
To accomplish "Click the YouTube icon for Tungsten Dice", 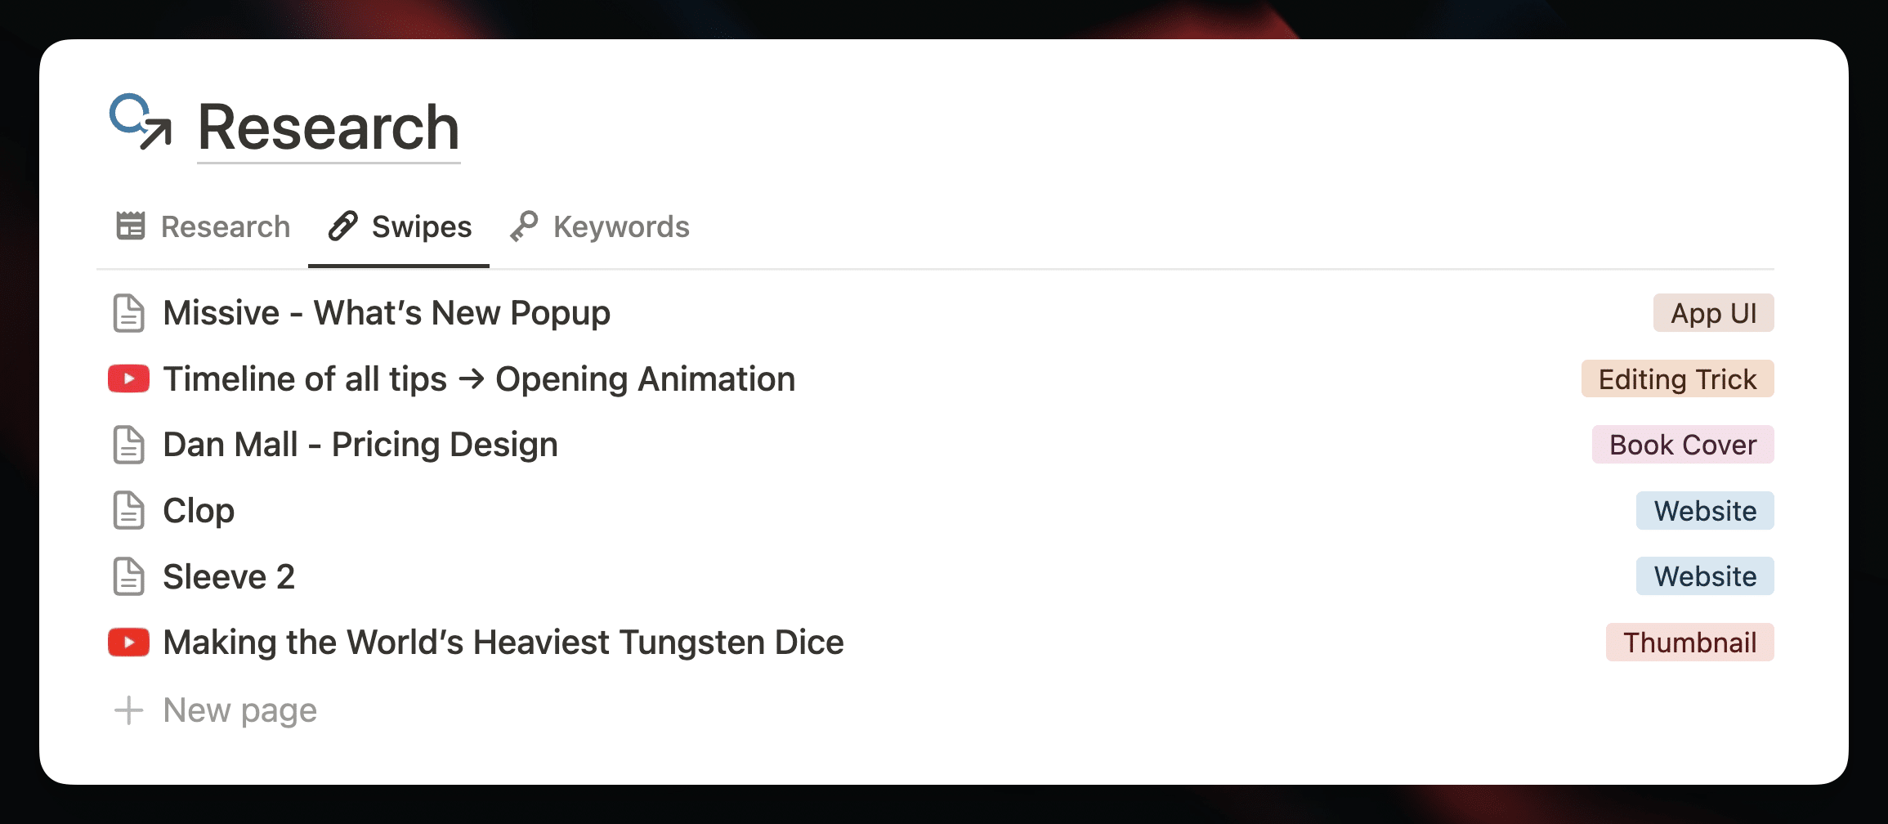I will pyautogui.click(x=129, y=642).
